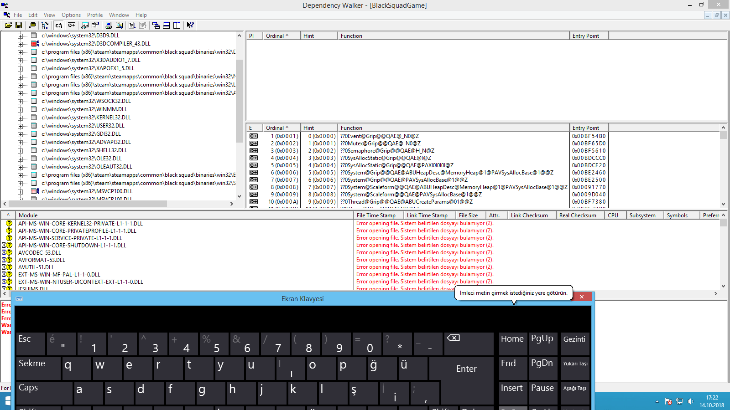
Task: Click C++ icon of ??0Event@Grip export row
Action: tap(254, 136)
